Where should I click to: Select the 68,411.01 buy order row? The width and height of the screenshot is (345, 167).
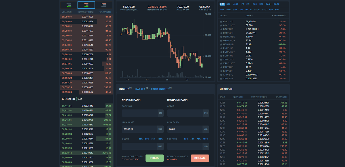pyautogui.click(x=86, y=106)
